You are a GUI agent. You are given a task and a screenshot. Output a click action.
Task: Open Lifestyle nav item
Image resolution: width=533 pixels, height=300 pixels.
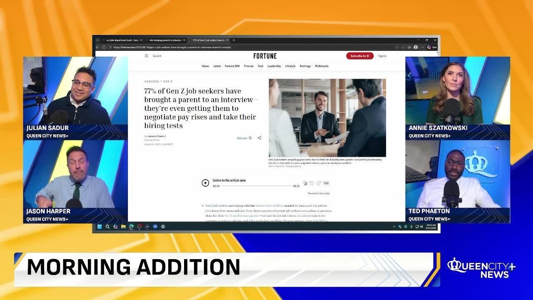pos(290,66)
